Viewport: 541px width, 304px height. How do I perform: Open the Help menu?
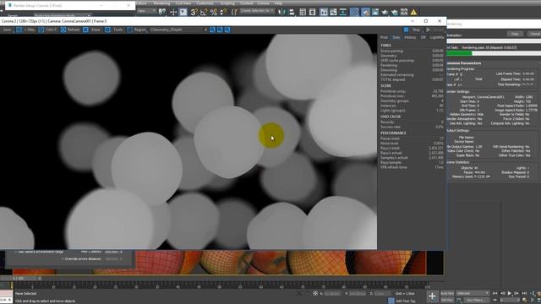278,3
